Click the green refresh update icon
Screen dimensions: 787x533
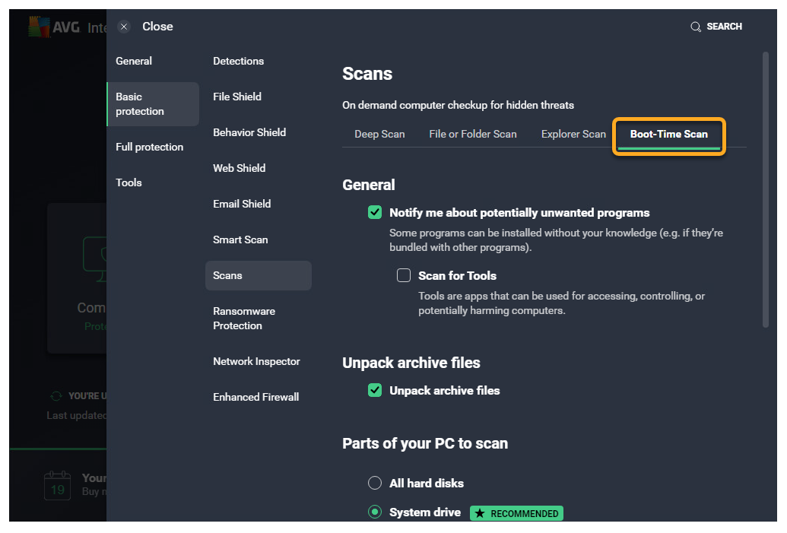coord(56,396)
